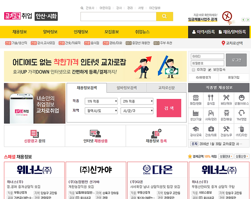251x199 pixels.
Task: Open 인재정보 menu item
Action: point(81,32)
